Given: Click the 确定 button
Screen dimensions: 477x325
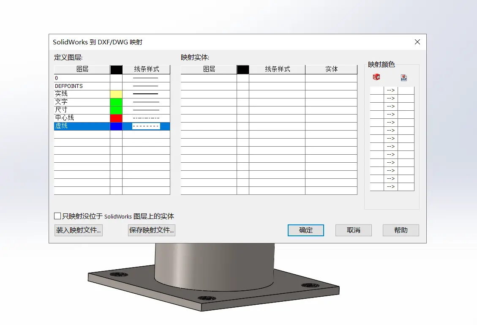Looking at the screenshot, I should click(x=306, y=230).
